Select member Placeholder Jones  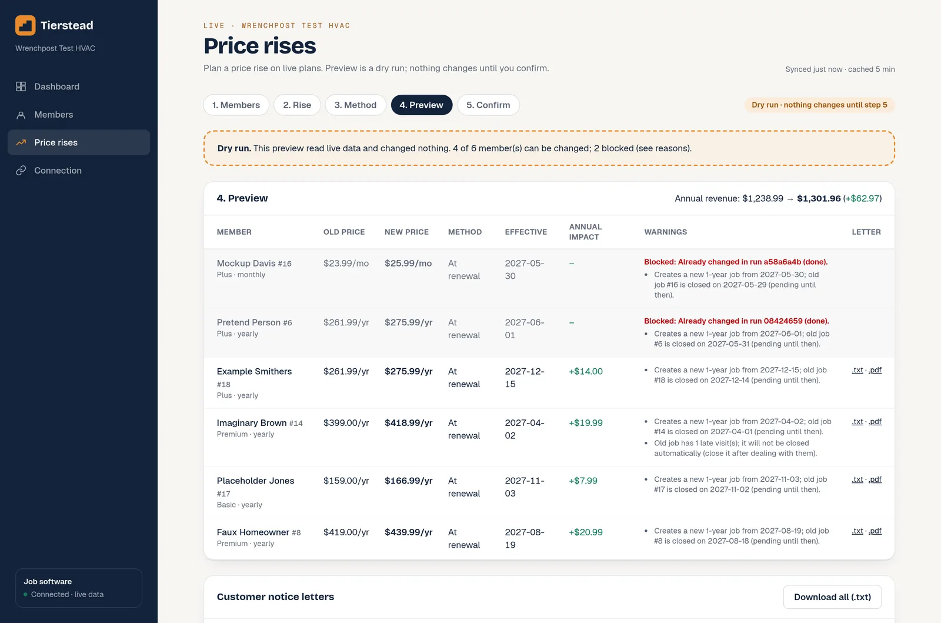pyautogui.click(x=255, y=481)
